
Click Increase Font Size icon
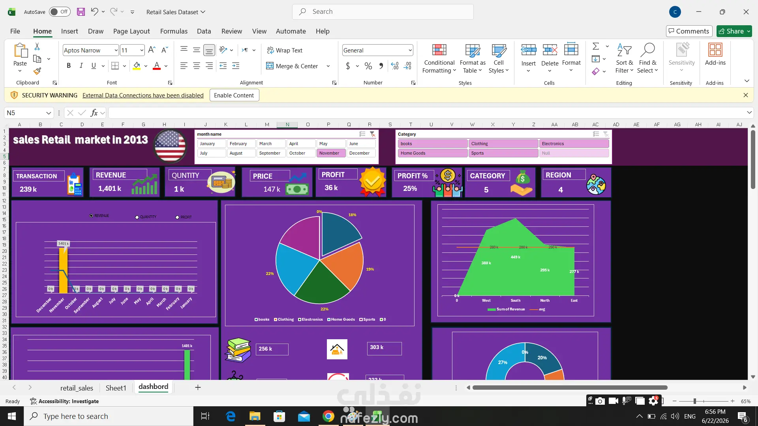[x=152, y=50]
